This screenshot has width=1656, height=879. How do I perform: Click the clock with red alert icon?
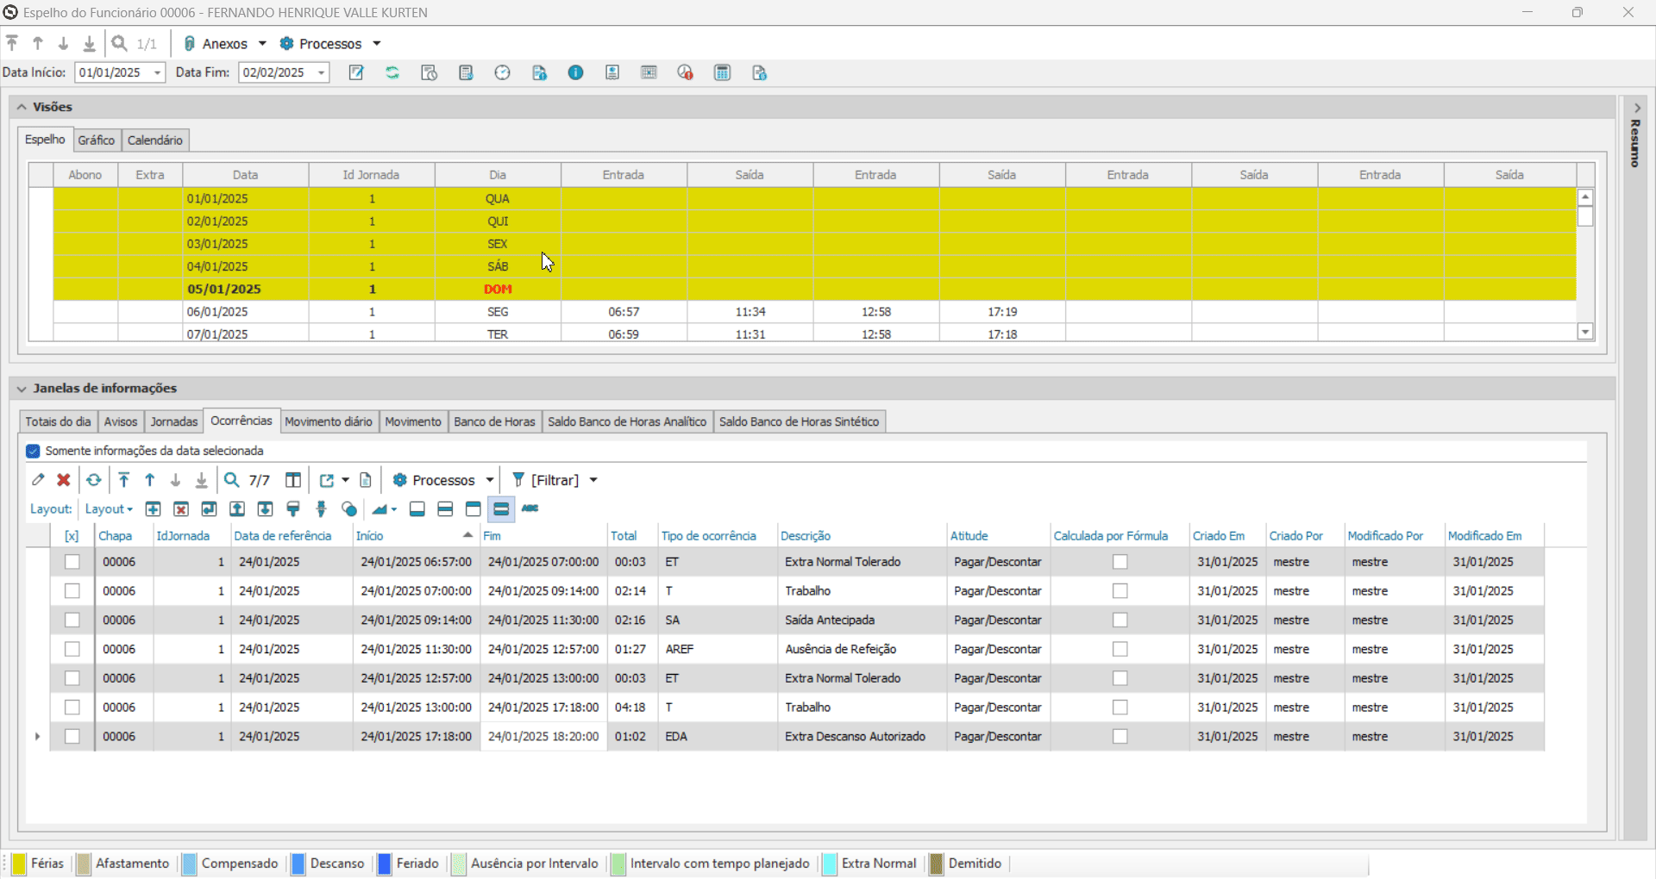pos(685,73)
